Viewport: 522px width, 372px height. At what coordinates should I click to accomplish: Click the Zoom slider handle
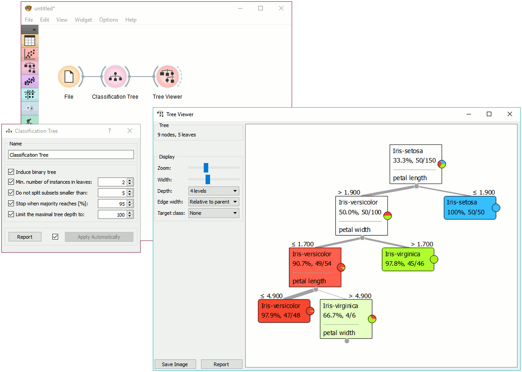click(x=206, y=168)
